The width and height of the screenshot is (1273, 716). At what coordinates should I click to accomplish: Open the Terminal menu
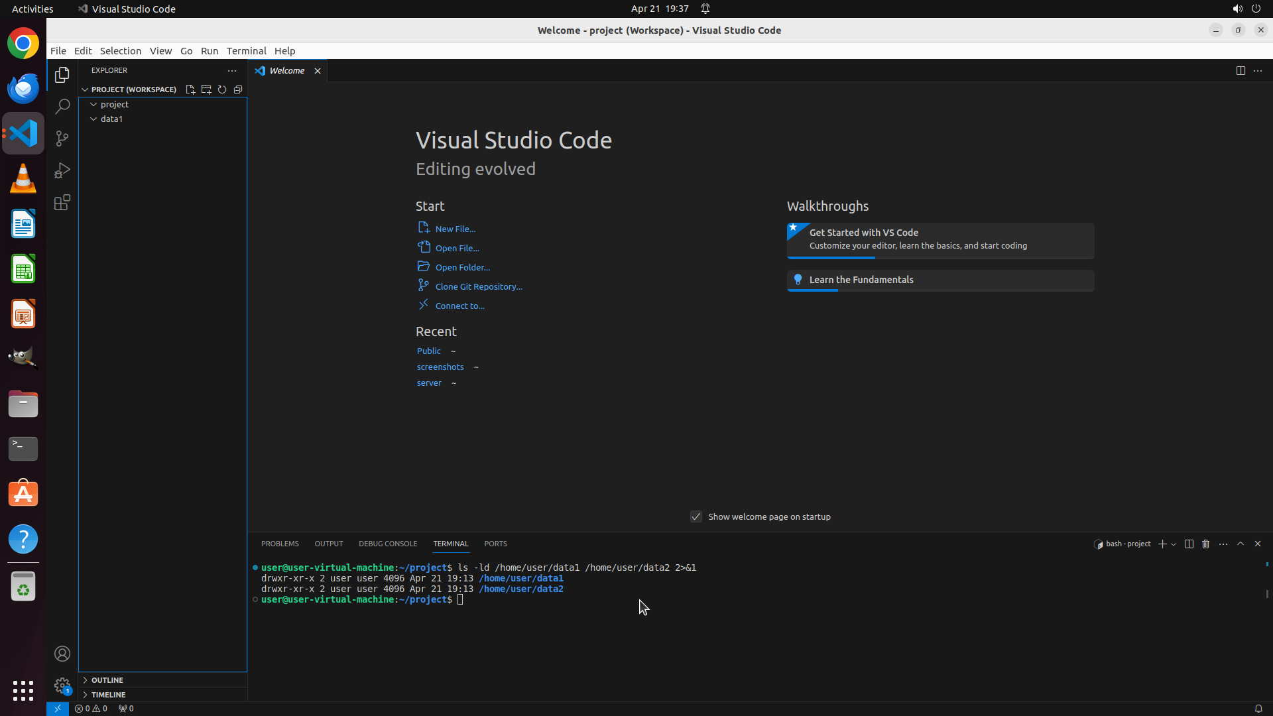(246, 51)
